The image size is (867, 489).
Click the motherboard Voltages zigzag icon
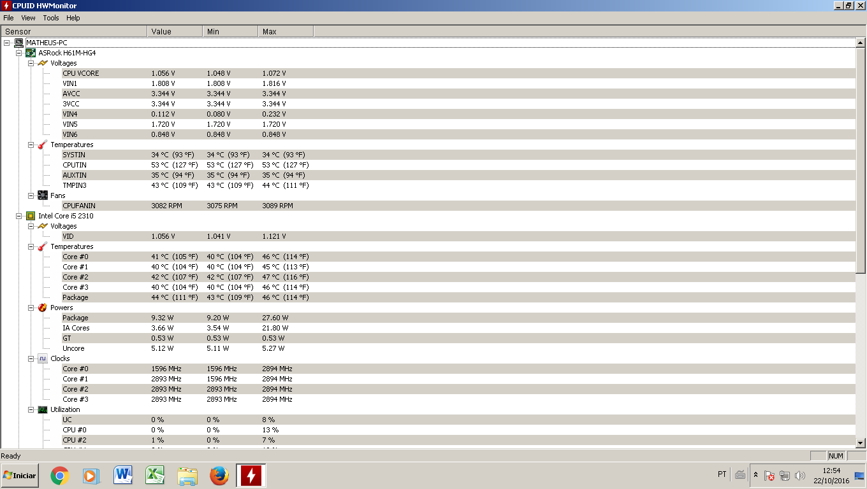[43, 63]
